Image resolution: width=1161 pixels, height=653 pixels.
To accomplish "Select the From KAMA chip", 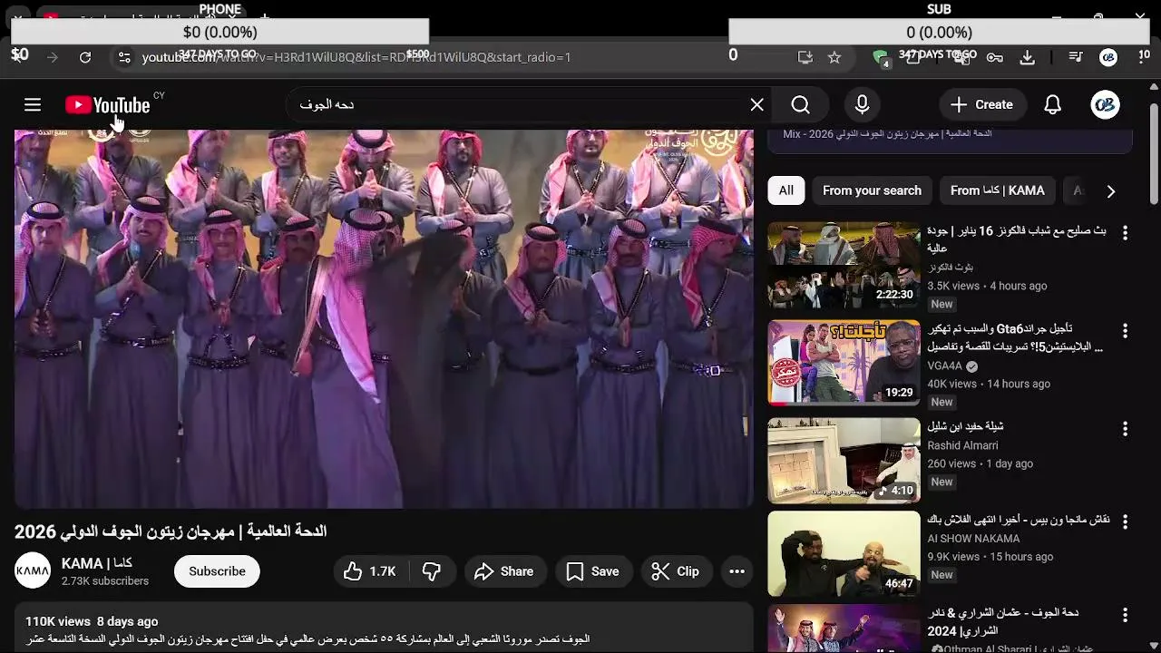I will pos(998,190).
